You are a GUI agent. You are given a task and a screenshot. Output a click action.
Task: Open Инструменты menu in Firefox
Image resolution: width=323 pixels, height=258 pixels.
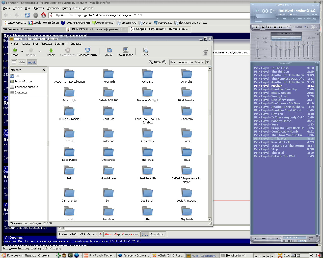pyautogui.click(x=71, y=8)
